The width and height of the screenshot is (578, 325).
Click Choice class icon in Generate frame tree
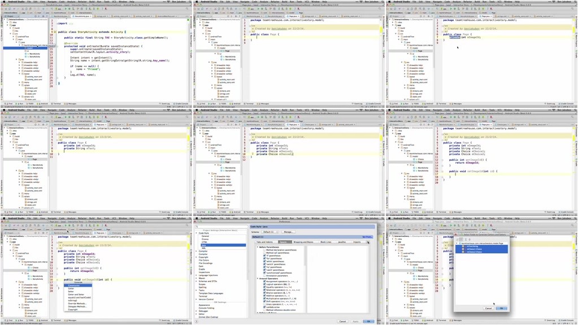[29, 267]
